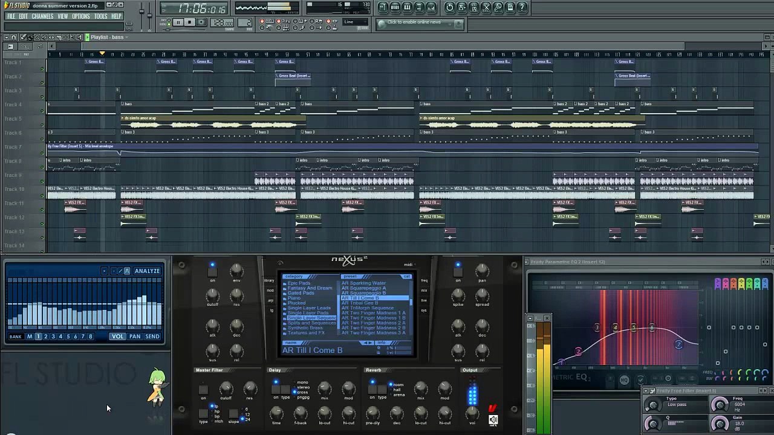Select EQ band 7 node
This screenshot has width=774, height=435.
[x=678, y=344]
